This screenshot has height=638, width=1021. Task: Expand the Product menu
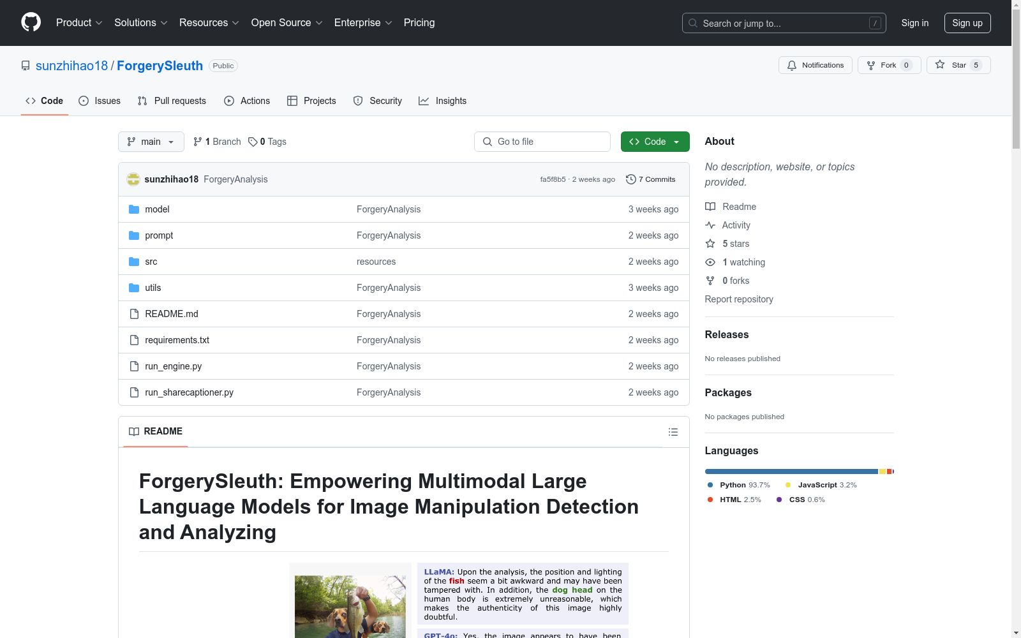click(x=79, y=23)
